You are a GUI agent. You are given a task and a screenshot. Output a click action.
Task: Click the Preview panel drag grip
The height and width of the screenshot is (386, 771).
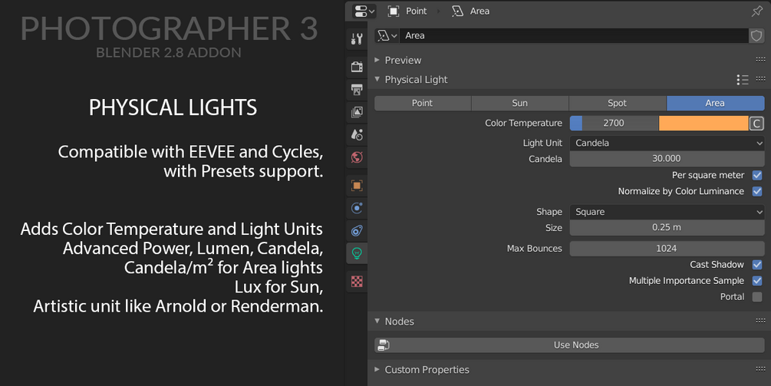761,60
